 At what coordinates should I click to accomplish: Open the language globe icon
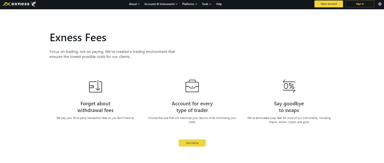click(380, 4)
